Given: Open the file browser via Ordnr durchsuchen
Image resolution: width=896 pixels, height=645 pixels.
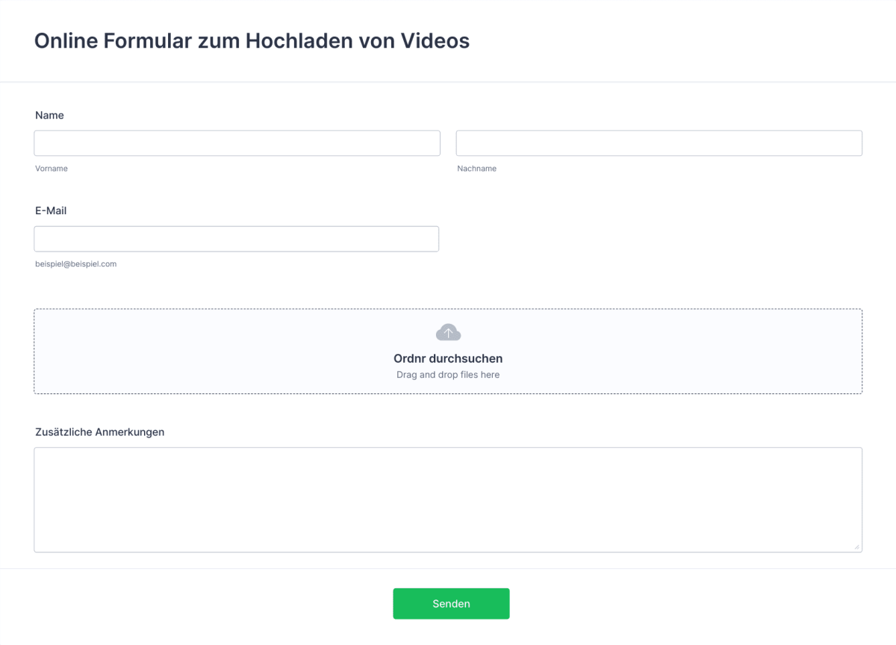Looking at the screenshot, I should click(x=448, y=358).
